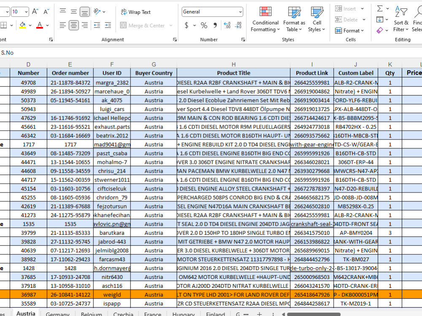Select the orange cell with user weigld
422x316 pixels.
tap(112, 295)
